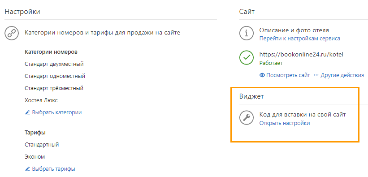Click the green checkmark status icon
The height and width of the screenshot is (177, 368).
[247, 57]
